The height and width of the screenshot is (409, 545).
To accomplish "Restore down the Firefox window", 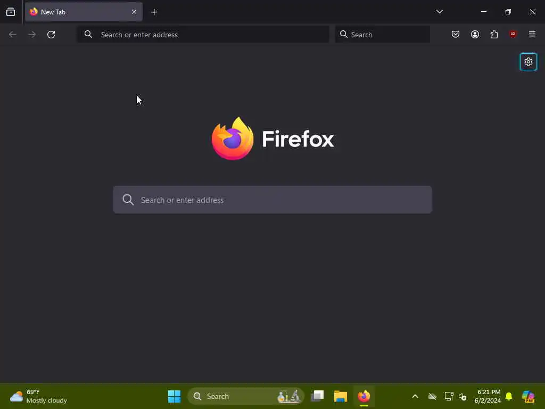I will 508,12.
